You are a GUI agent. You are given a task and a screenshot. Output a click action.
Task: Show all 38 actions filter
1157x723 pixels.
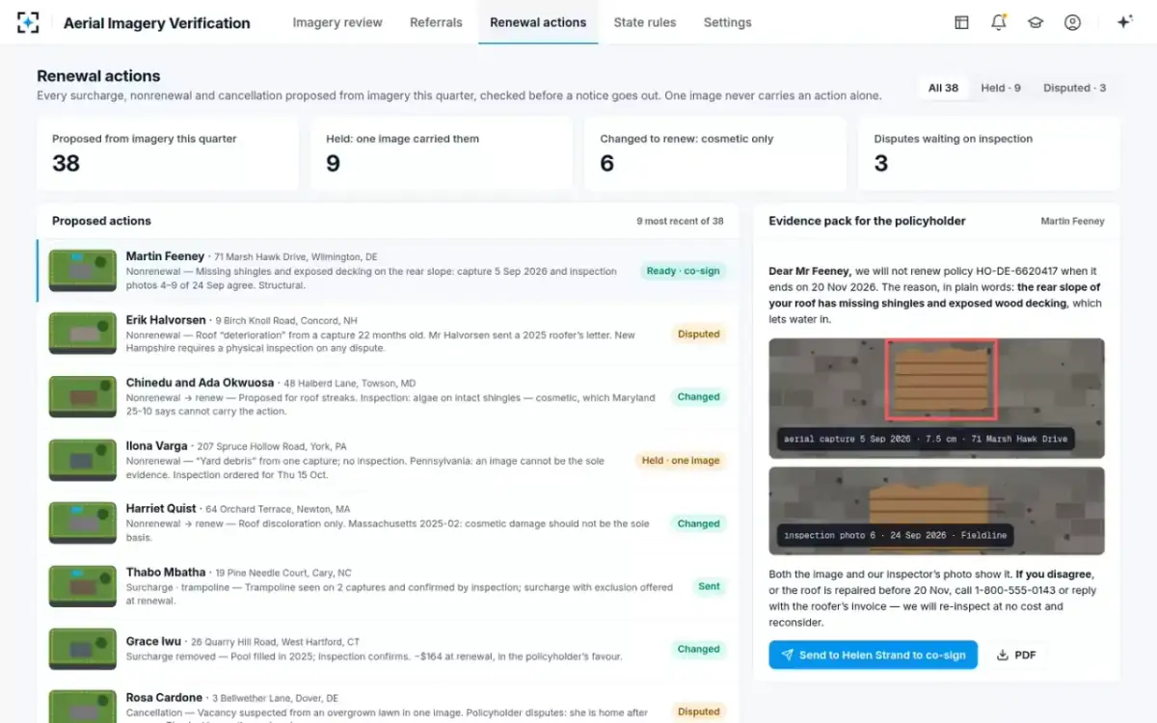point(943,88)
